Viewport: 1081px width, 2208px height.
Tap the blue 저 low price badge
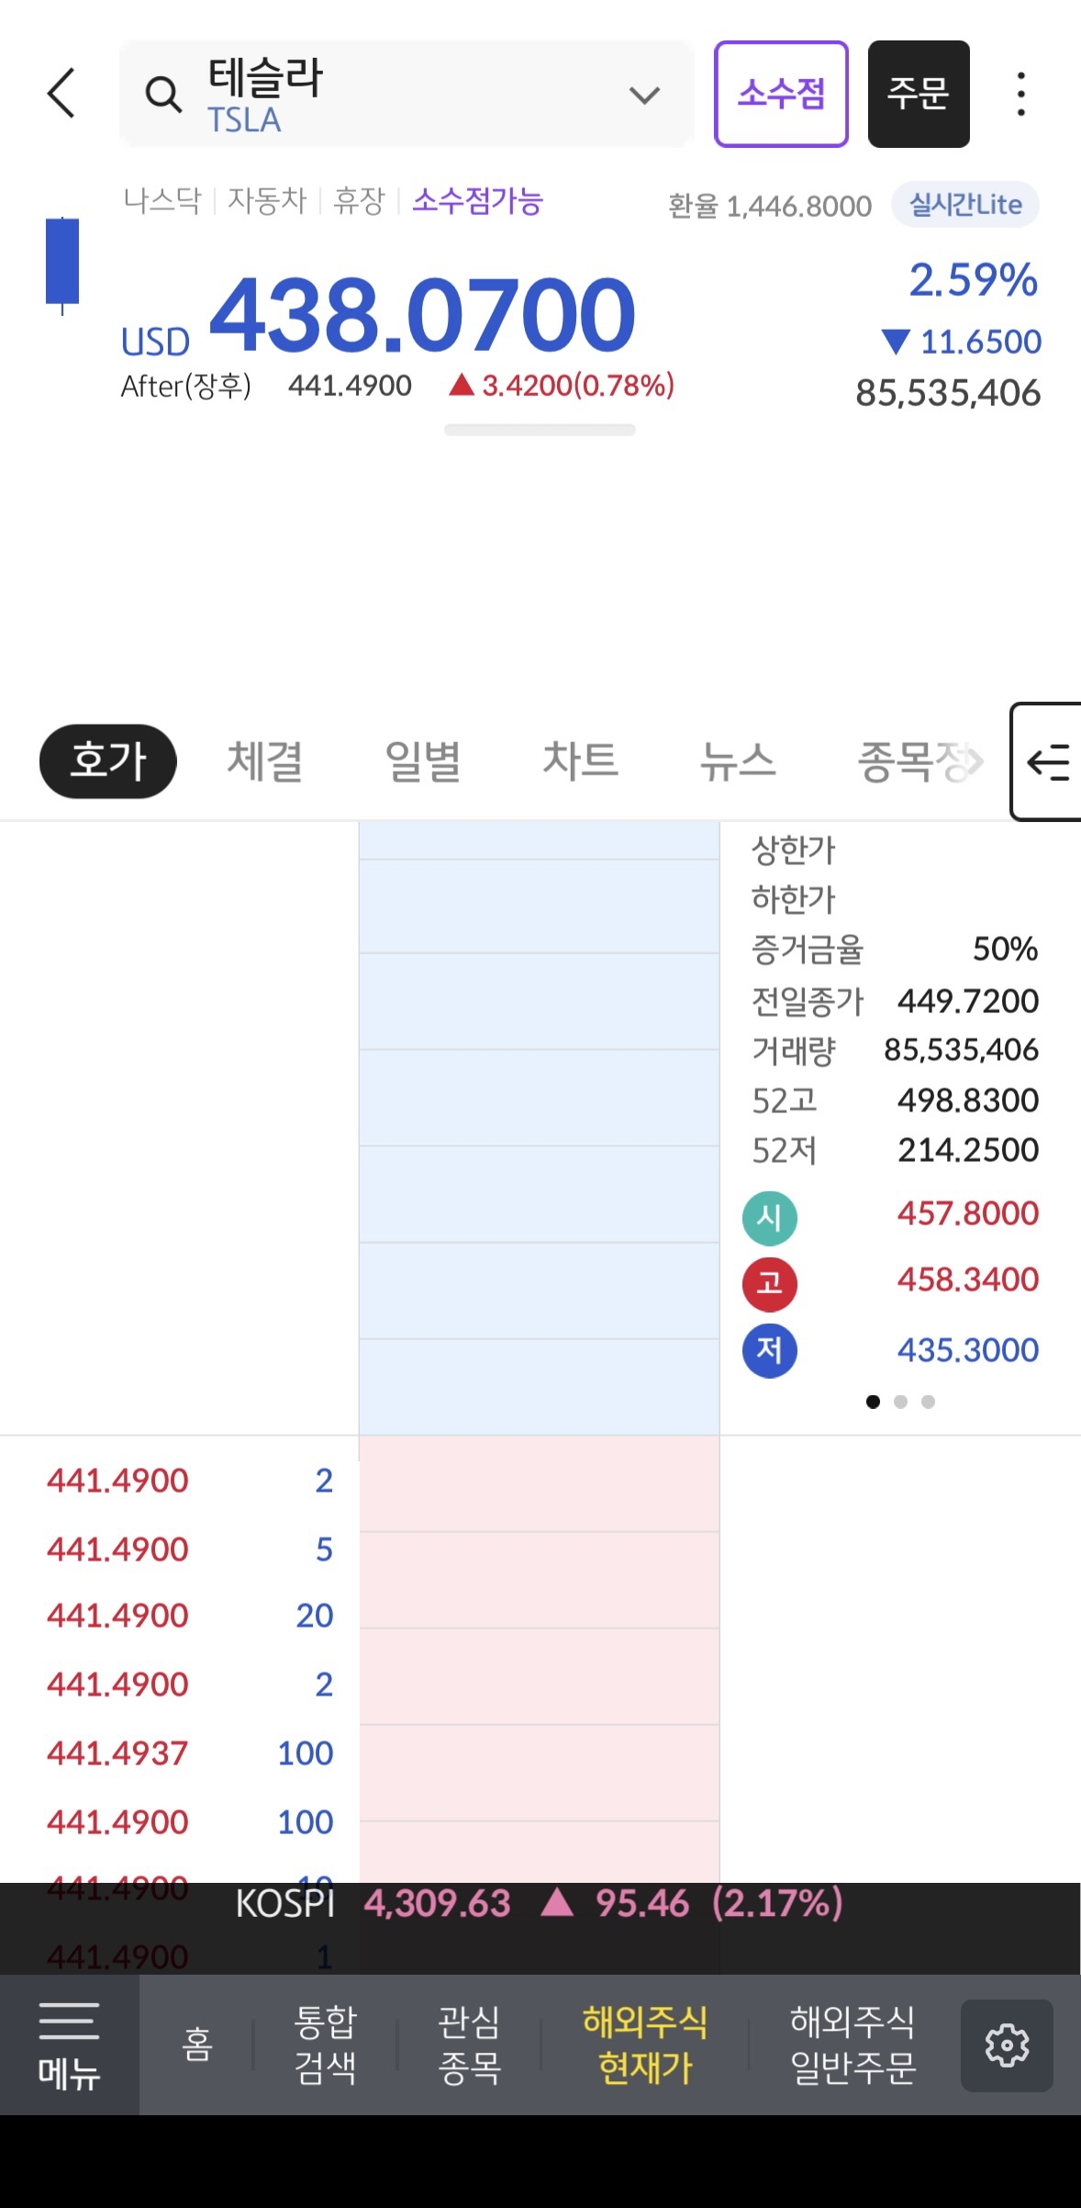tap(769, 1350)
